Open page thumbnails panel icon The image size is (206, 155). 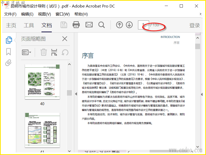tap(9, 40)
